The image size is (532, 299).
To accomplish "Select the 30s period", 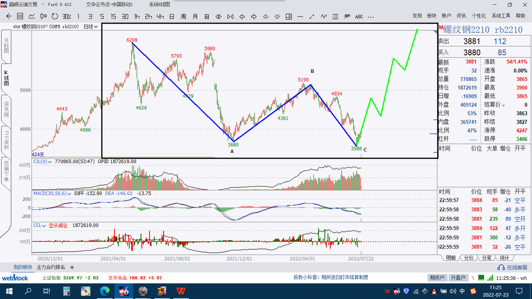I will click(x=66, y=16).
